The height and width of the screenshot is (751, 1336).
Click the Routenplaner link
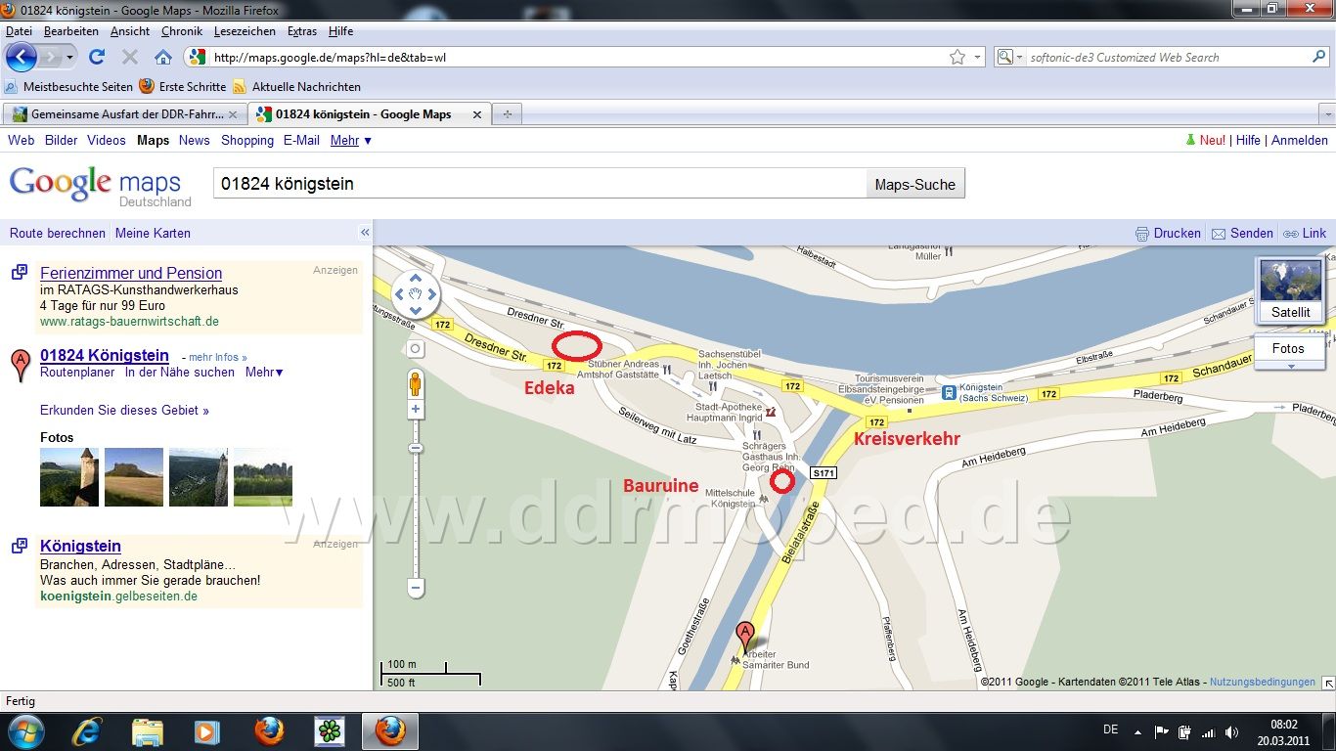coord(77,372)
